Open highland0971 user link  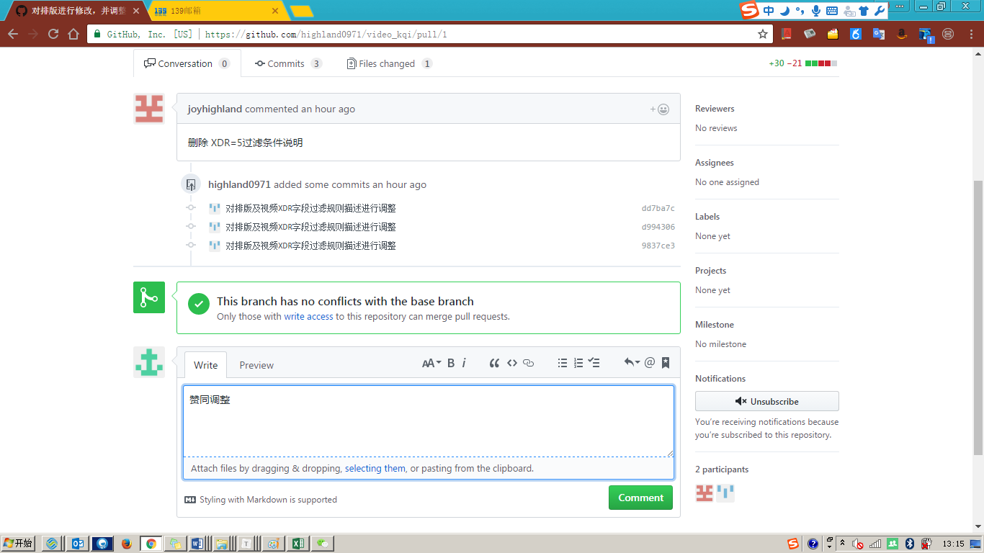pos(239,184)
